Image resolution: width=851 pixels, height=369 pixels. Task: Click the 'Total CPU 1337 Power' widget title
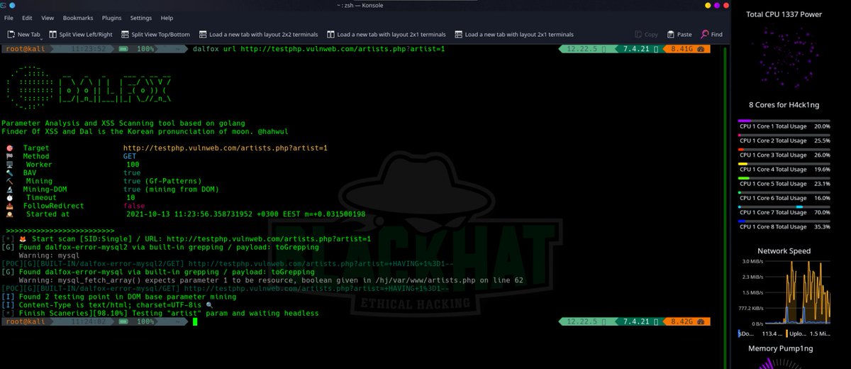(x=784, y=14)
